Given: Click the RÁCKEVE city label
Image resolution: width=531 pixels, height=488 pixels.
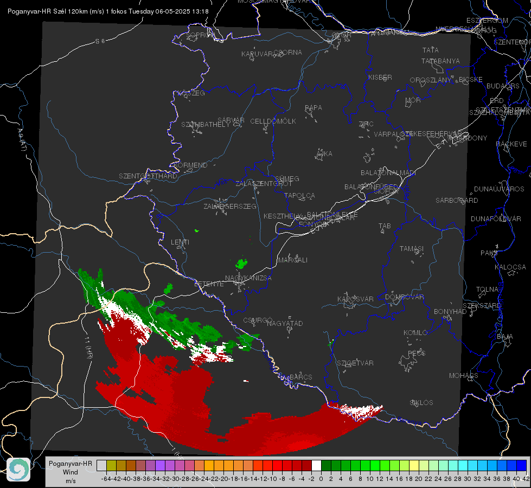Looking at the screenshot, I should point(511,144).
